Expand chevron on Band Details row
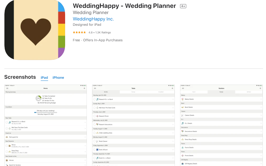This screenshot has height=166, width=266. (261, 107)
